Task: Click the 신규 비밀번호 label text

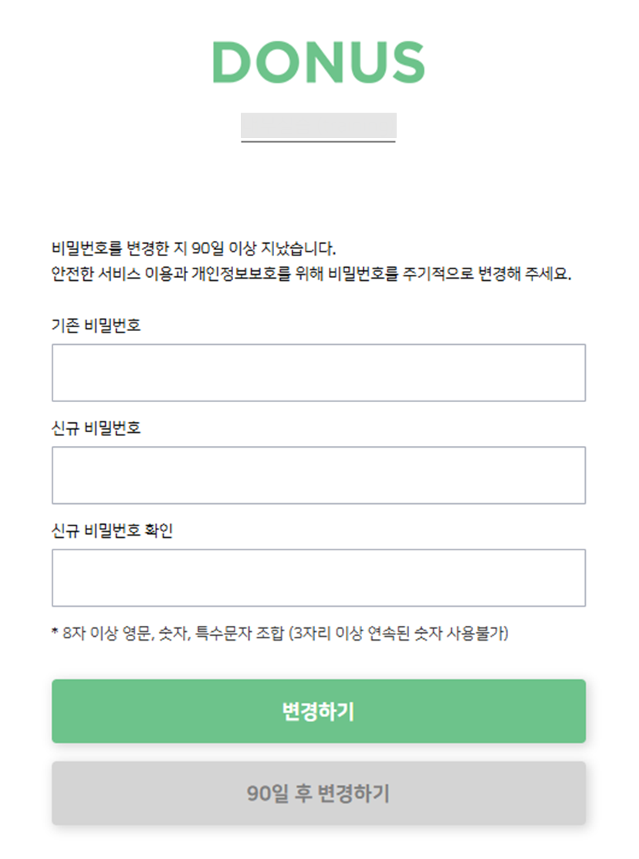Action: tap(96, 428)
